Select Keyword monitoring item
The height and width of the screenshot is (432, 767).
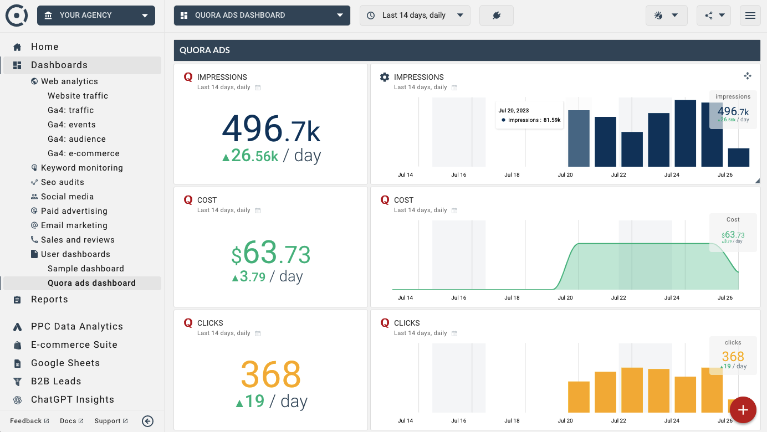tap(82, 168)
